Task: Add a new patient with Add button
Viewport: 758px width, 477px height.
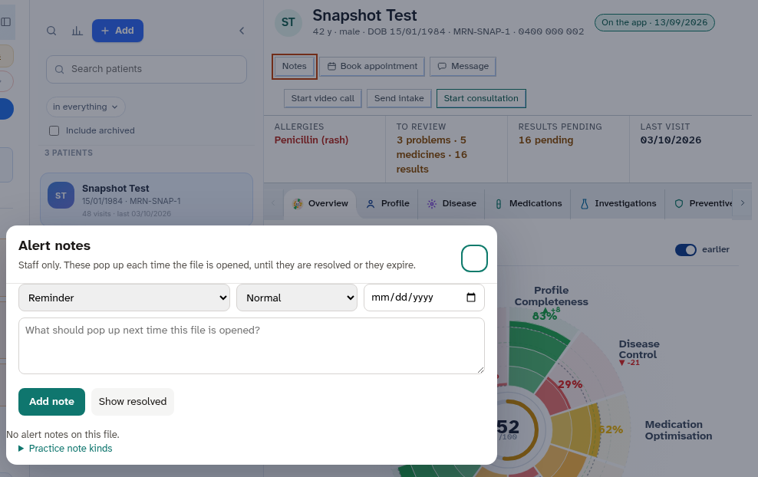Action: pyautogui.click(x=117, y=31)
